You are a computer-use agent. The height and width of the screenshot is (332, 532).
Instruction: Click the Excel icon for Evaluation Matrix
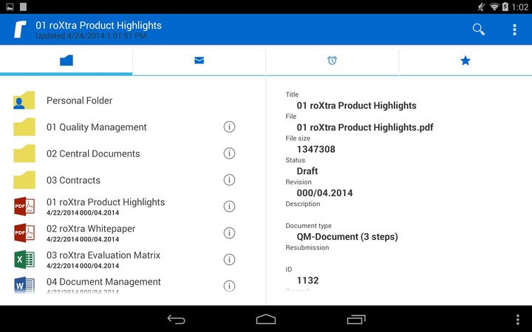[x=24, y=259]
